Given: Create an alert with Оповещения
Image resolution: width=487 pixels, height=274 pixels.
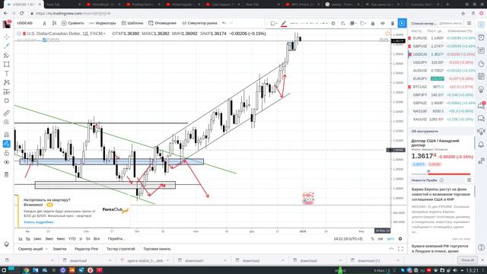Looking at the screenshot, I should click(x=162, y=24).
